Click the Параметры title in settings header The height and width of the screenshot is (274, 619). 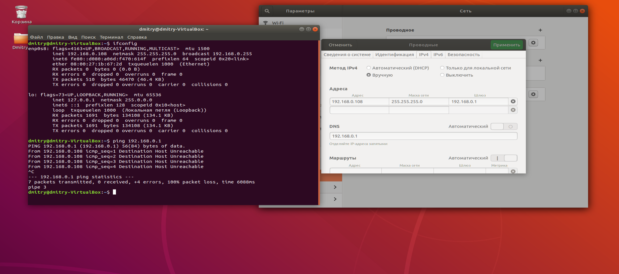pyautogui.click(x=300, y=11)
